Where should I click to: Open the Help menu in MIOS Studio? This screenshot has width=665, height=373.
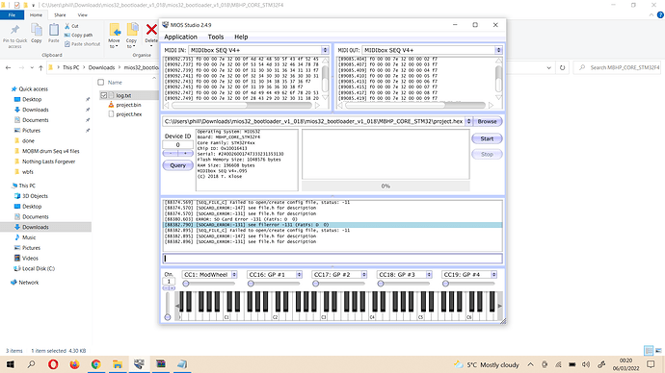pos(241,37)
